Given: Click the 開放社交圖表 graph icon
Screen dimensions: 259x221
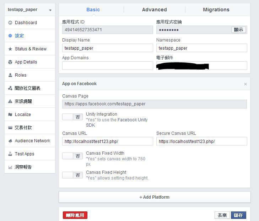Looking at the screenshot, I should pos(10,88).
